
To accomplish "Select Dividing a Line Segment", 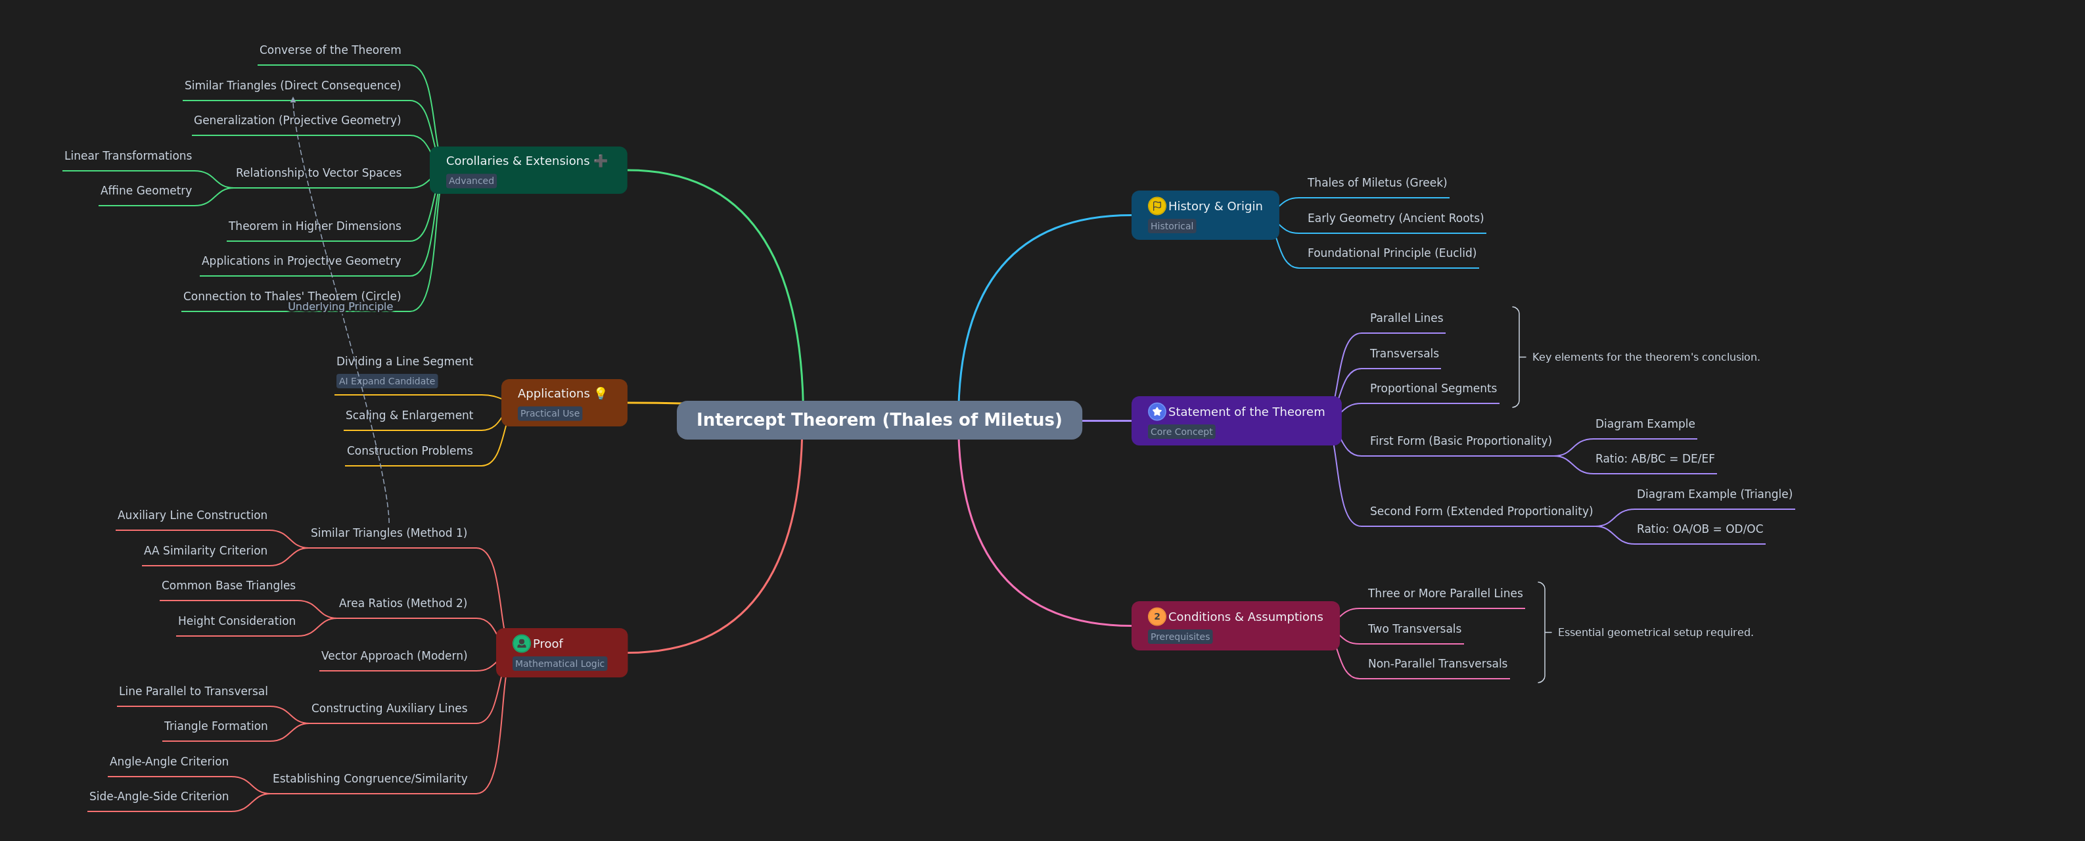I will [405, 362].
